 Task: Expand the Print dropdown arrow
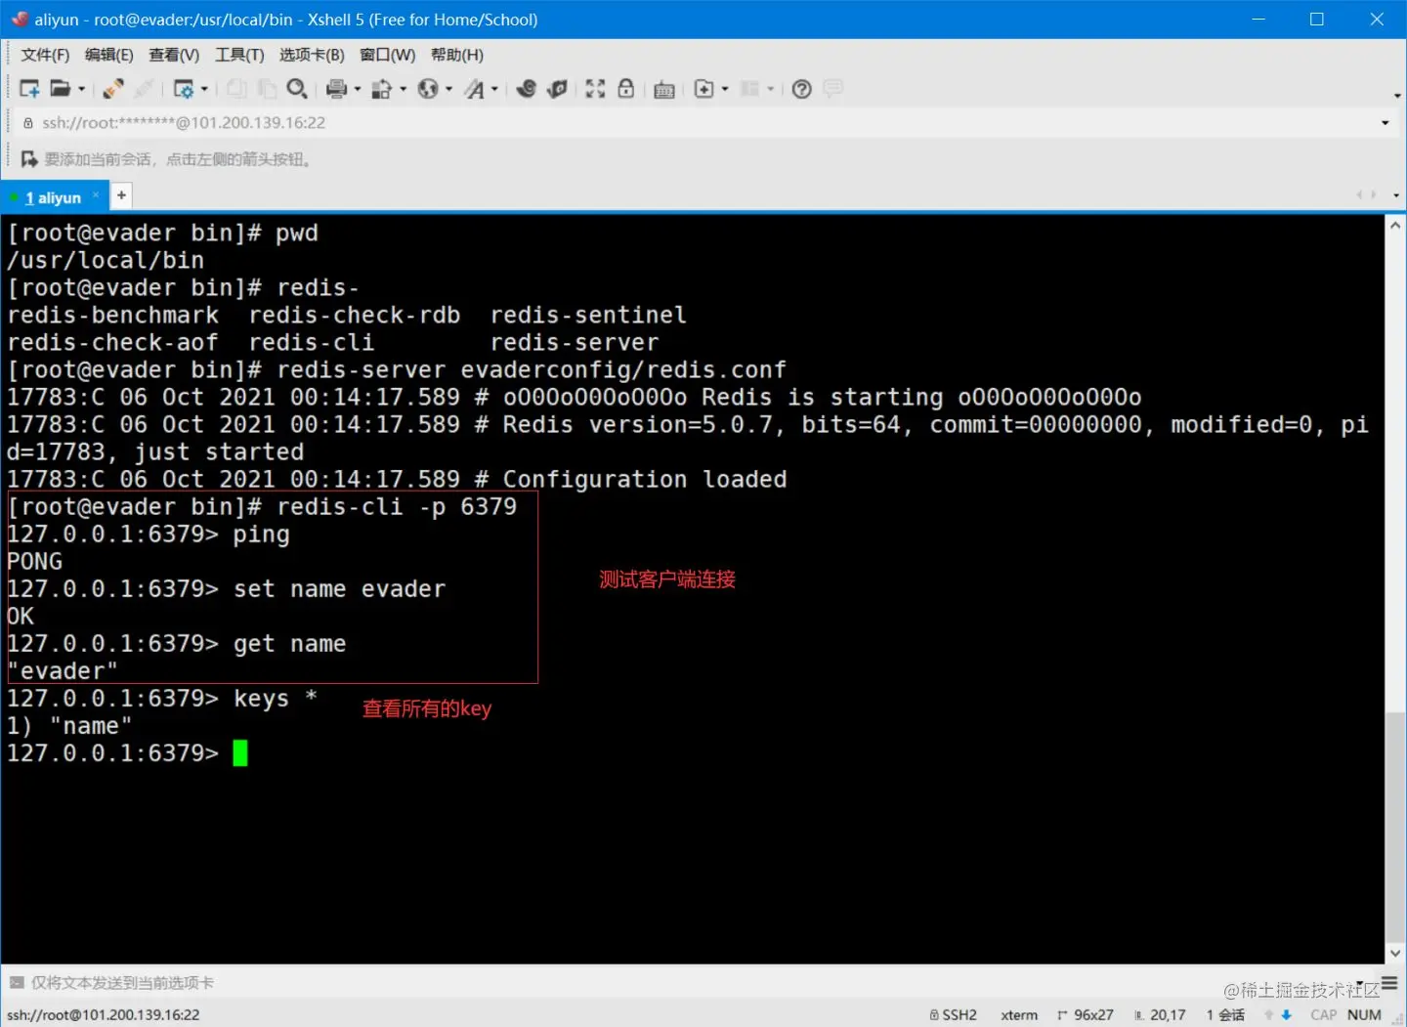357,89
